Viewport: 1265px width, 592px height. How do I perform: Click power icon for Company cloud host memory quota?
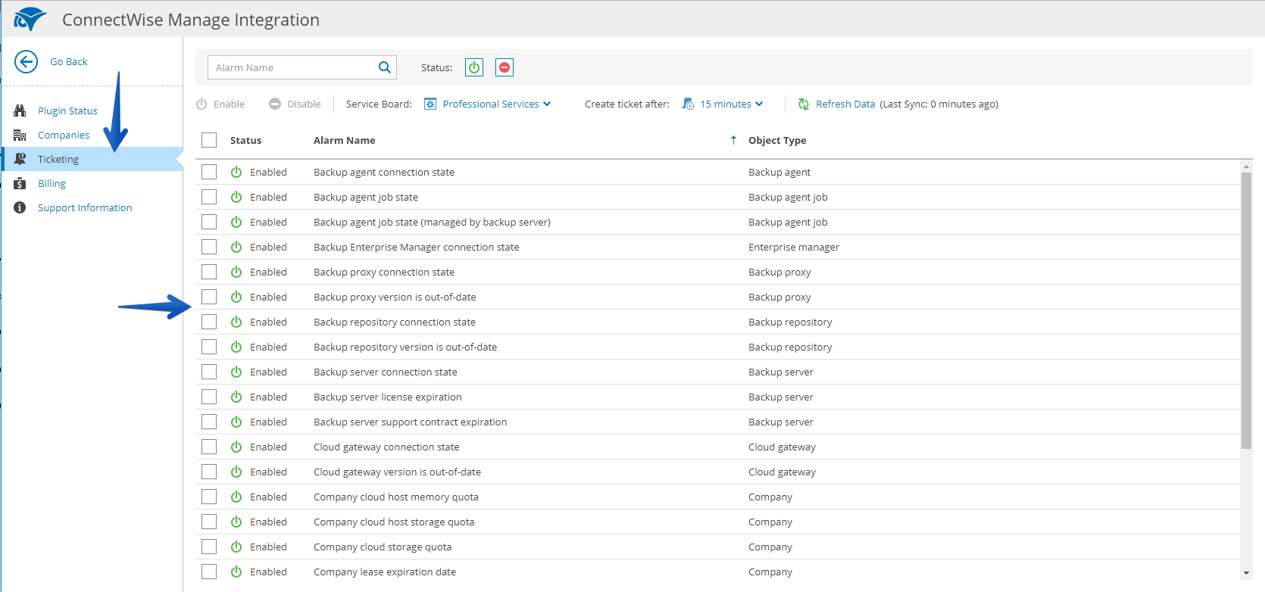coord(236,497)
